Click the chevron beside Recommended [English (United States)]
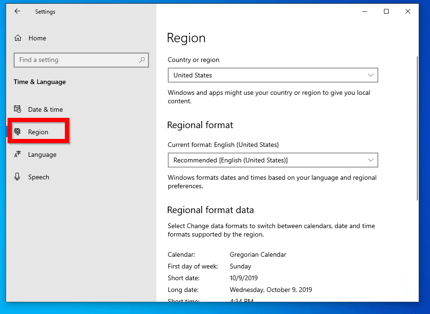The width and height of the screenshot is (430, 314). 370,160
